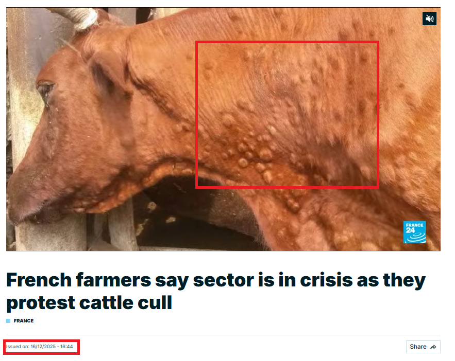
Task: Click the blue square beside FRANCE
Action: (x=8, y=321)
